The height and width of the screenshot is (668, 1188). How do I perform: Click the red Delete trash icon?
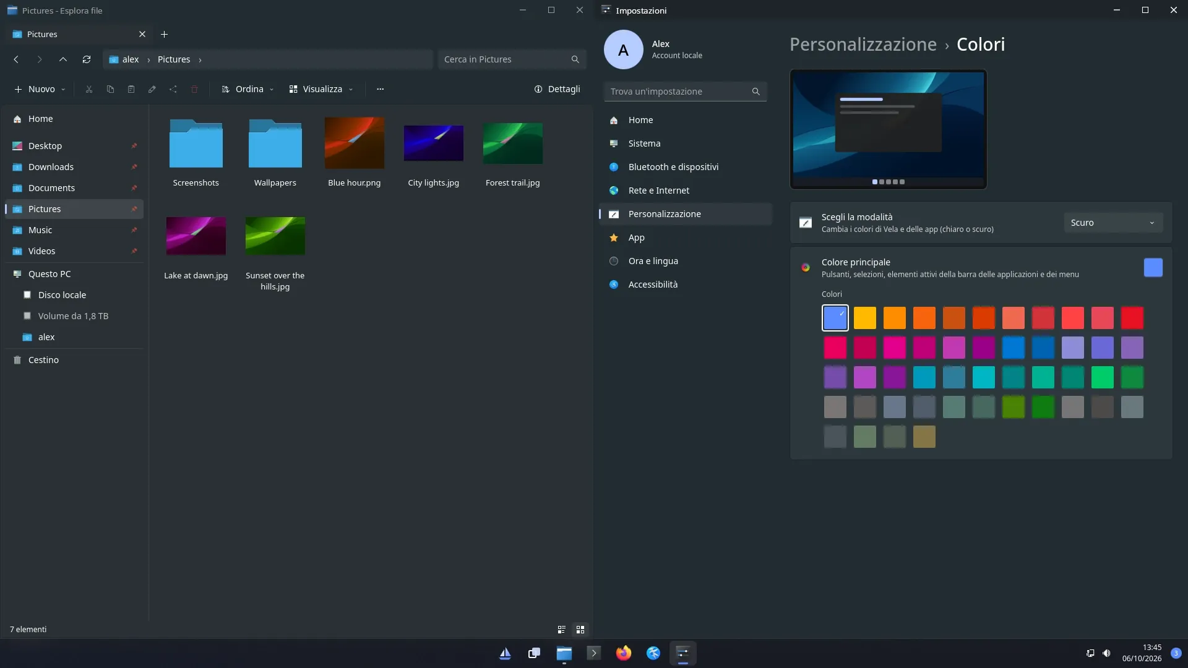click(194, 89)
